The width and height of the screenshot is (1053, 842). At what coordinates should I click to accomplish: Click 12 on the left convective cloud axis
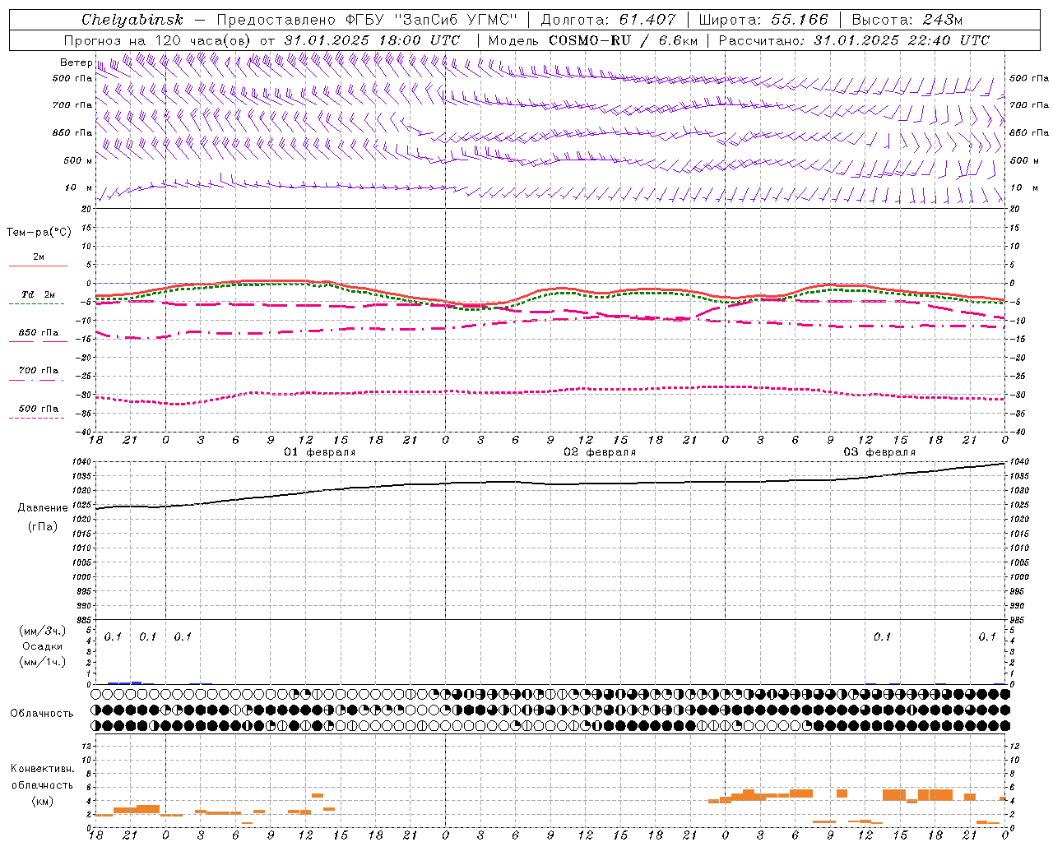[87, 746]
